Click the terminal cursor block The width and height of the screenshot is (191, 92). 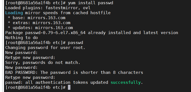(x=69, y=87)
